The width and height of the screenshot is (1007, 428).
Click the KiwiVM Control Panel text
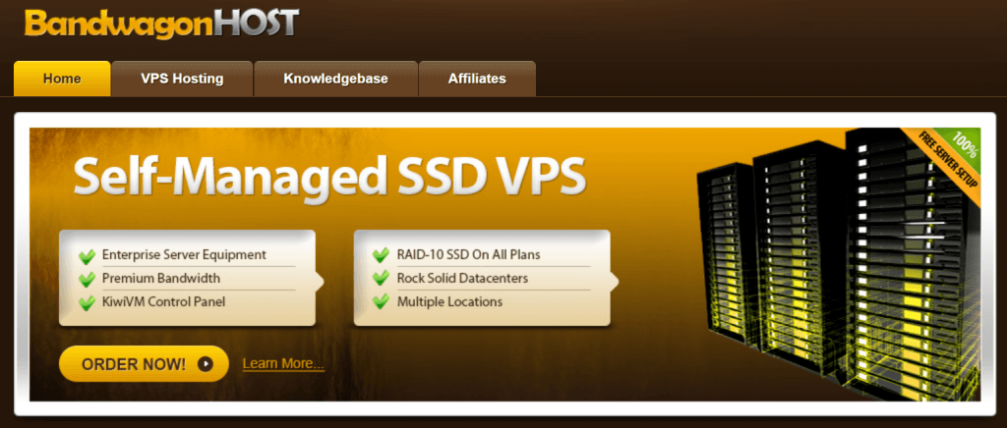click(x=164, y=301)
